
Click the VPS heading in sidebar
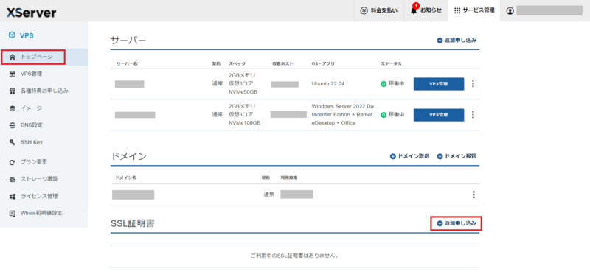pyautogui.click(x=27, y=35)
